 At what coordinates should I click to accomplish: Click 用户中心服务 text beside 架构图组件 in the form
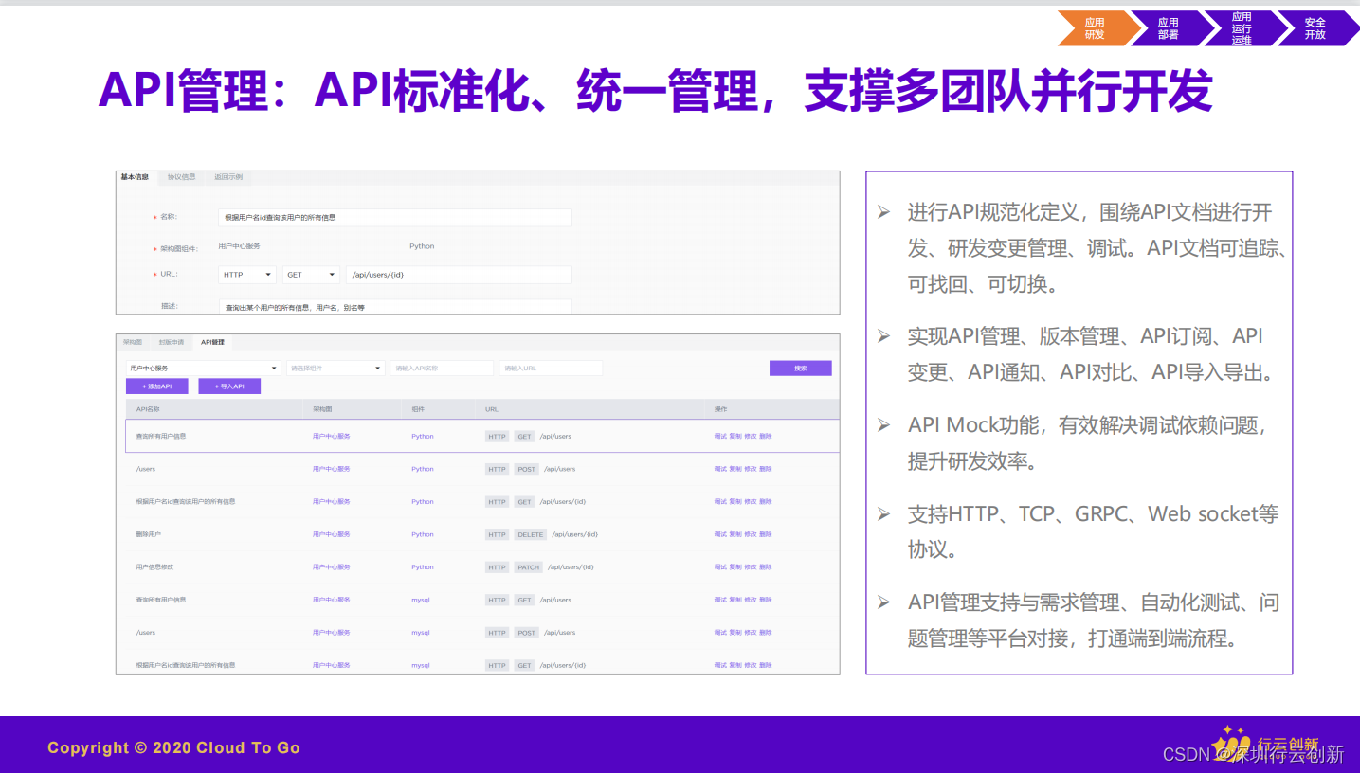coord(239,246)
